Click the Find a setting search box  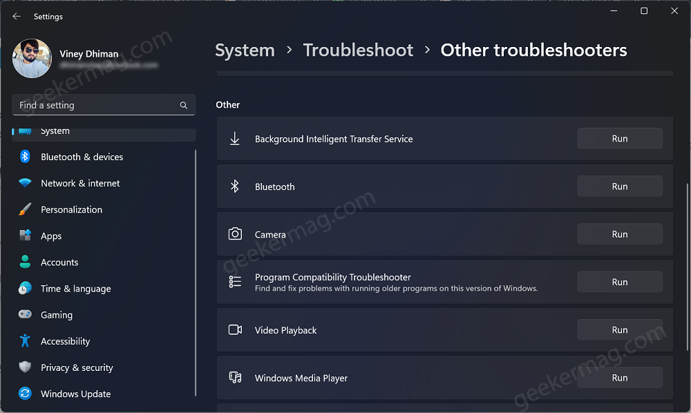[104, 105]
